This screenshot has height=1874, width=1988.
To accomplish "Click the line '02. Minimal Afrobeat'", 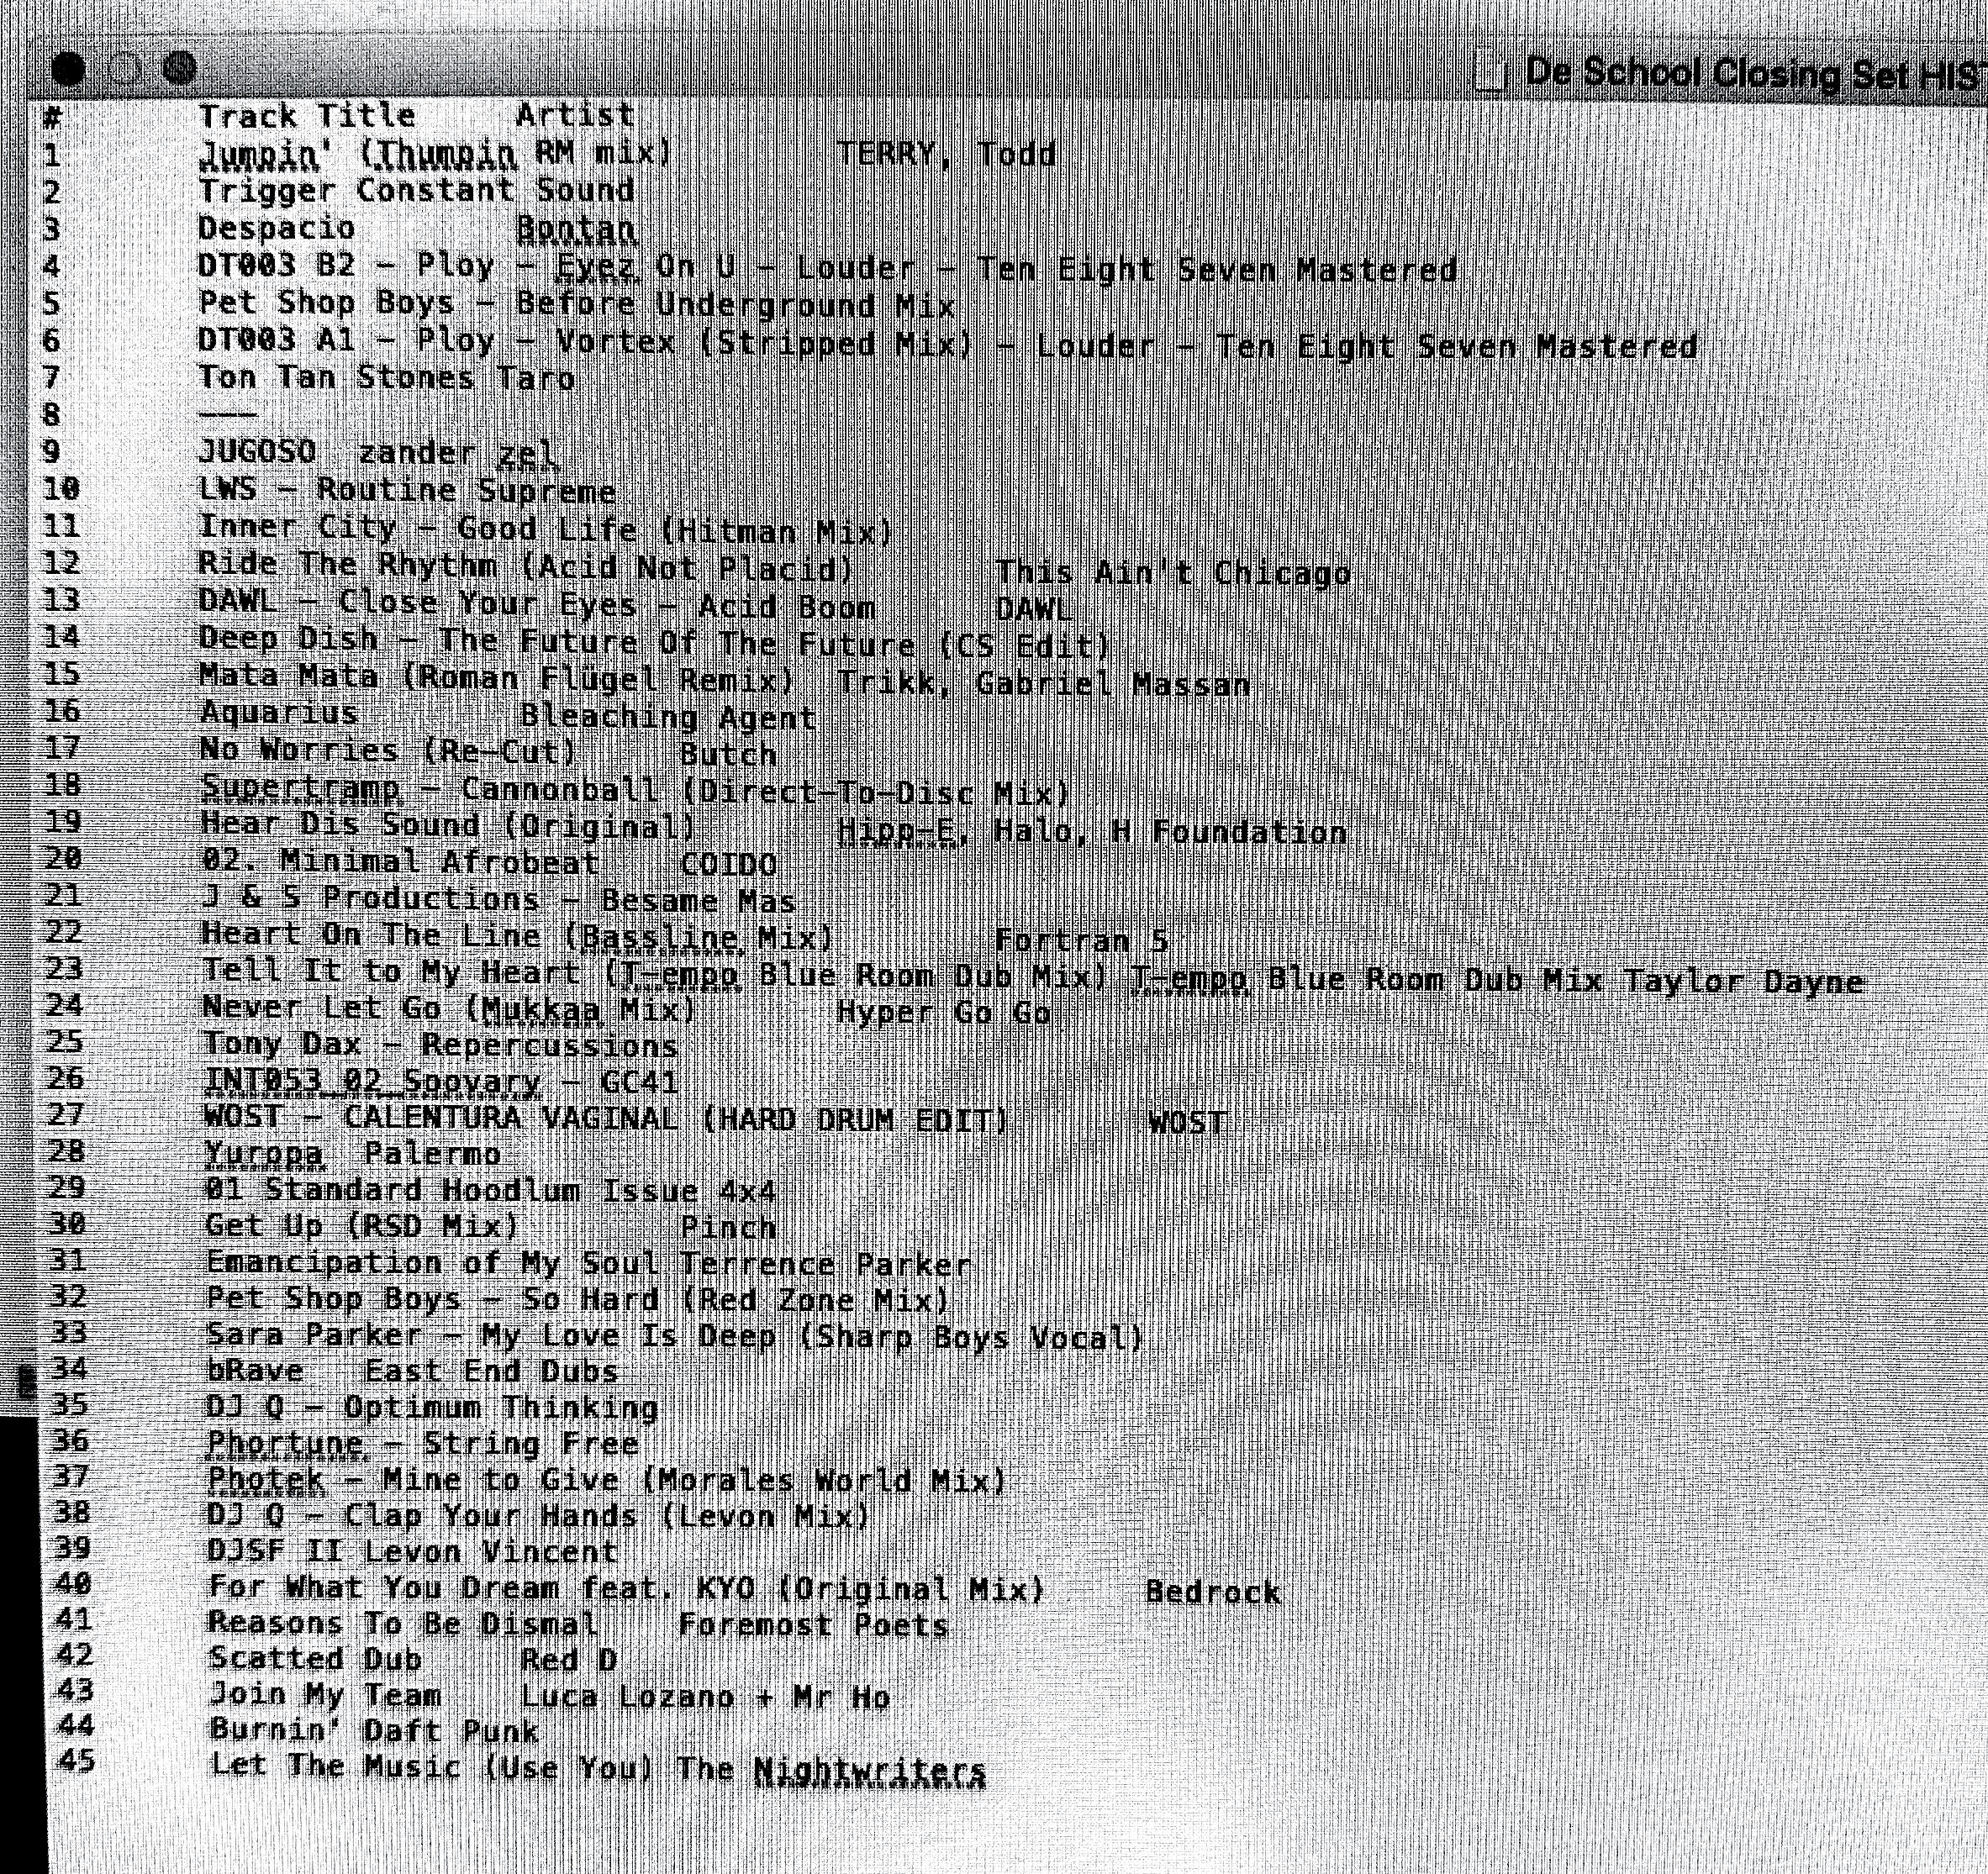I will tap(400, 861).
